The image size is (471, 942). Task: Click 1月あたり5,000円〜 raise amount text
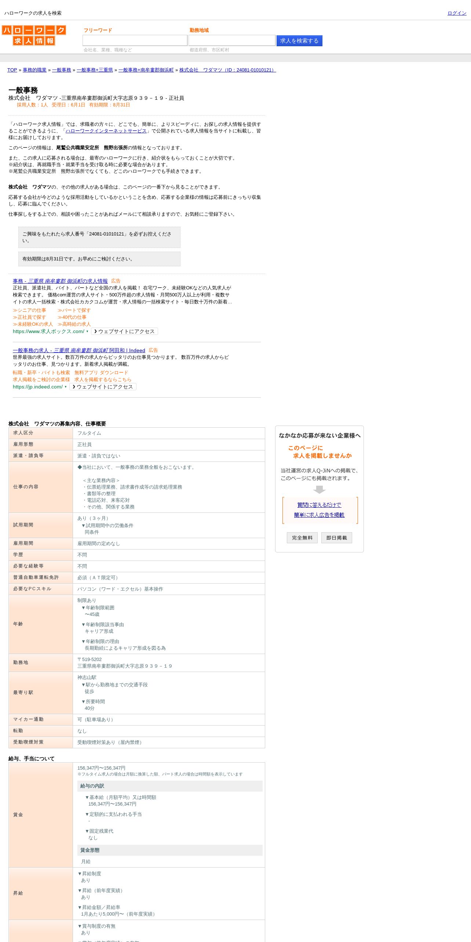point(119,914)
